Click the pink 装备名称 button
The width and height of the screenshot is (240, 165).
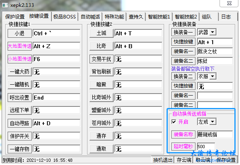point(183,134)
